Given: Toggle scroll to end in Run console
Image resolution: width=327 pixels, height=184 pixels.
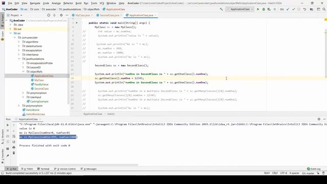Looking at the screenshot, I should 14,142.
